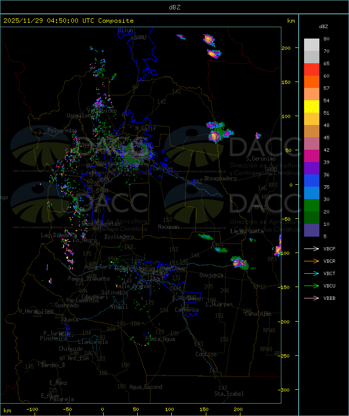Pick the dark orange 57-60 dBZ swatch
The width and height of the screenshot is (349, 416).
tap(311, 82)
